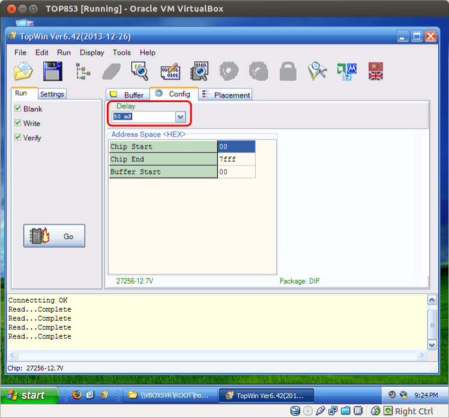Select the Config tab
Viewport: 449px width, 418px height.
[x=174, y=94]
